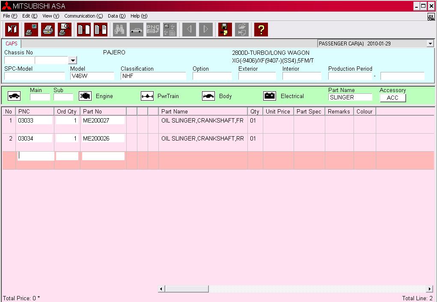Image resolution: width=437 pixels, height=302 pixels.
Task: Open the Communication menu
Action: pyautogui.click(x=83, y=16)
